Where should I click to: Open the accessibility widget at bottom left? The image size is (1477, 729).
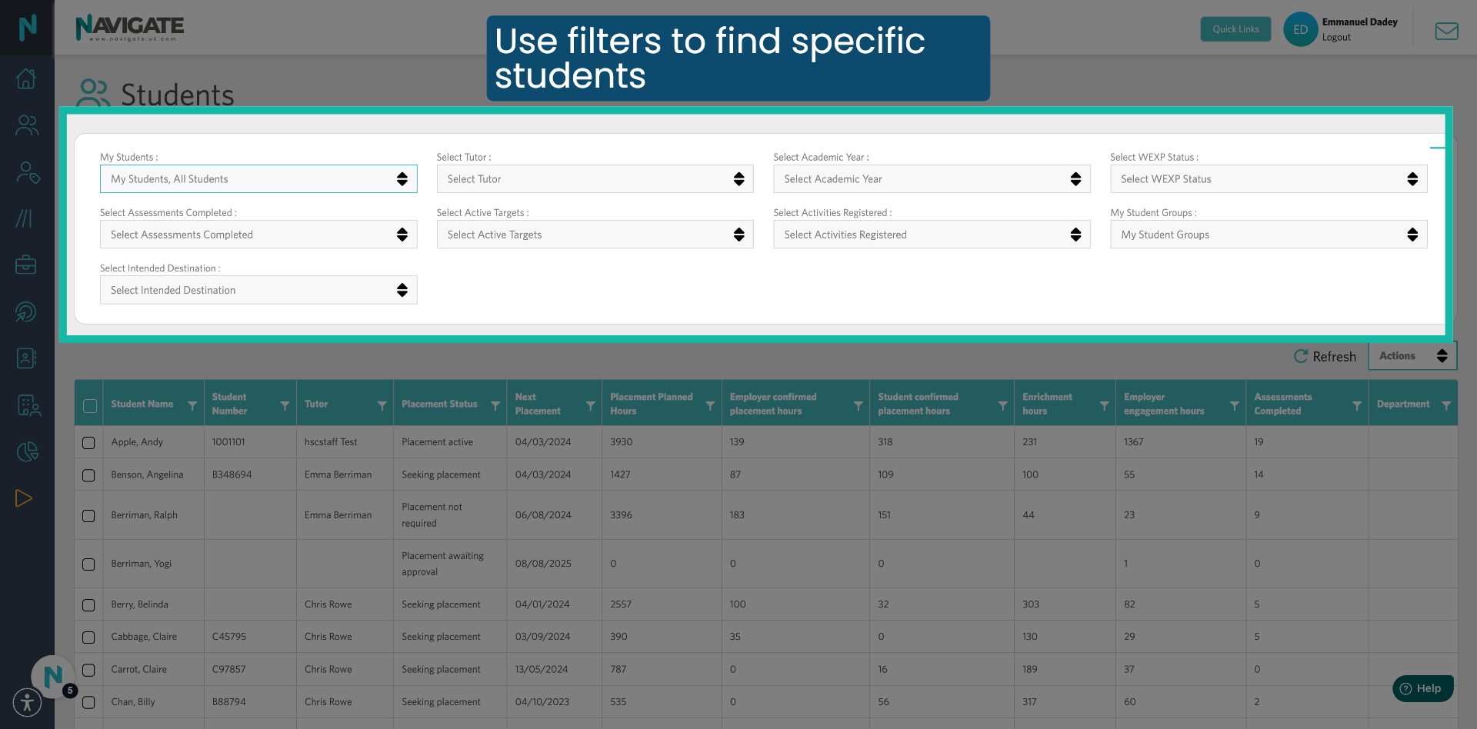pos(27,702)
